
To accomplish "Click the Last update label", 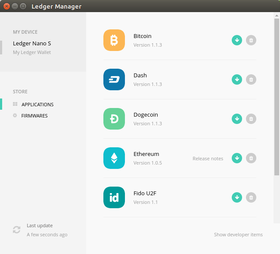I will (x=40, y=225).
